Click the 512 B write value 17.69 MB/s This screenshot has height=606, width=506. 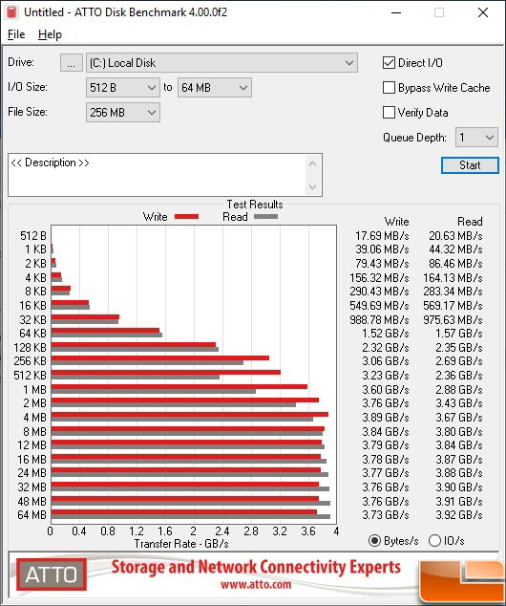[382, 236]
